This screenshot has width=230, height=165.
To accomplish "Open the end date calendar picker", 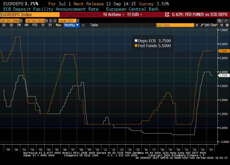I will coord(47,21).
